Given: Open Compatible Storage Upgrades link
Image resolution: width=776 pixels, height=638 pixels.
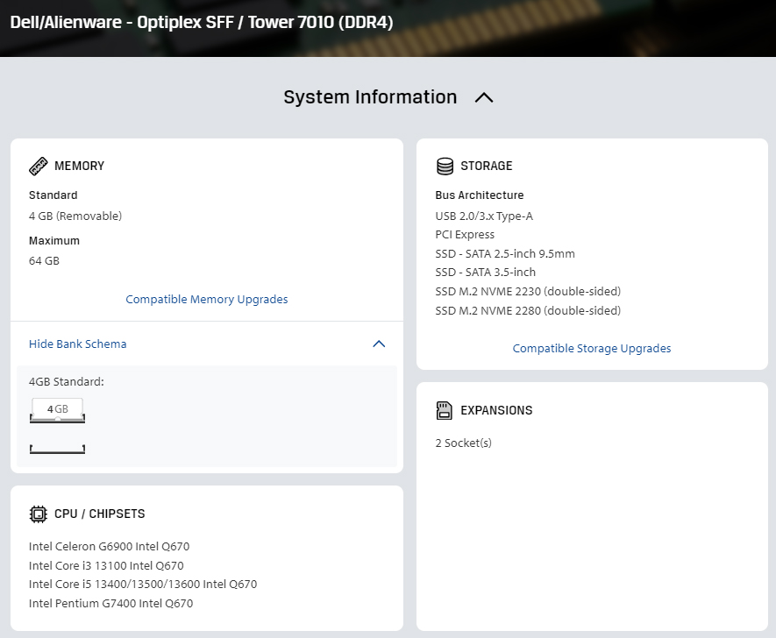Looking at the screenshot, I should (591, 348).
